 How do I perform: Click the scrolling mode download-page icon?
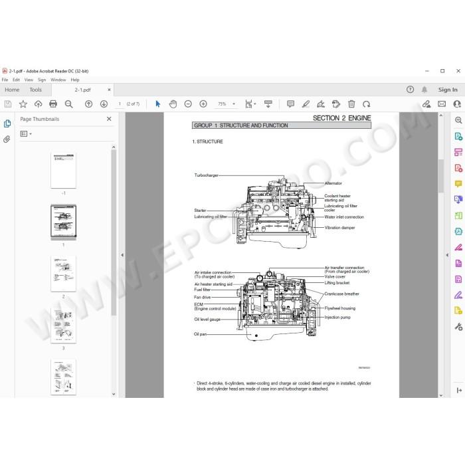[268, 104]
